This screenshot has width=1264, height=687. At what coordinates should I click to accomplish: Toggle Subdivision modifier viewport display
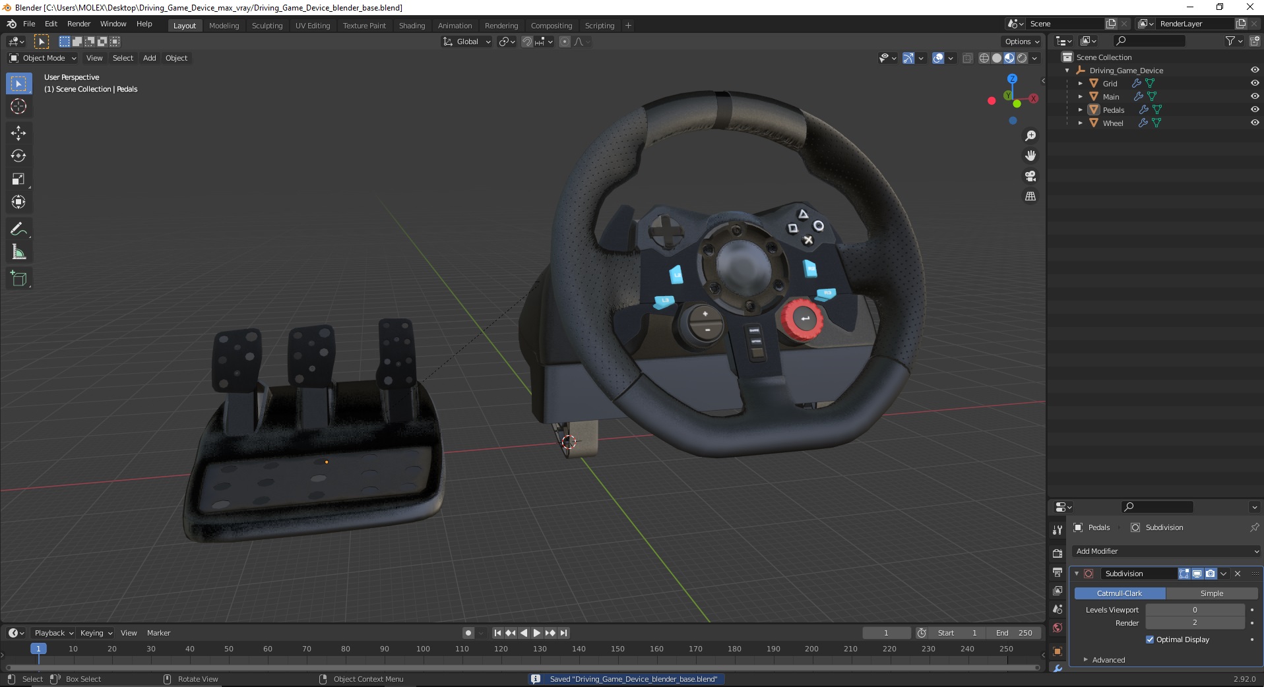point(1197,574)
